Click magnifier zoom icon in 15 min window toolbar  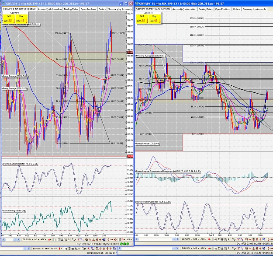tap(246, 239)
